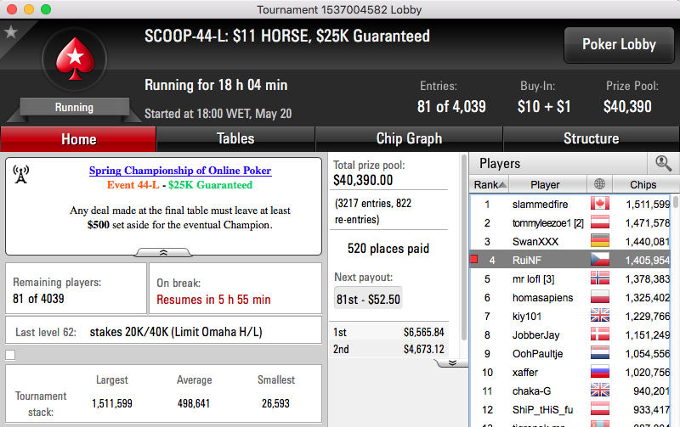Open Spring Championship of Online Poker link
Viewport: 680px width, 427px height.
180,170
